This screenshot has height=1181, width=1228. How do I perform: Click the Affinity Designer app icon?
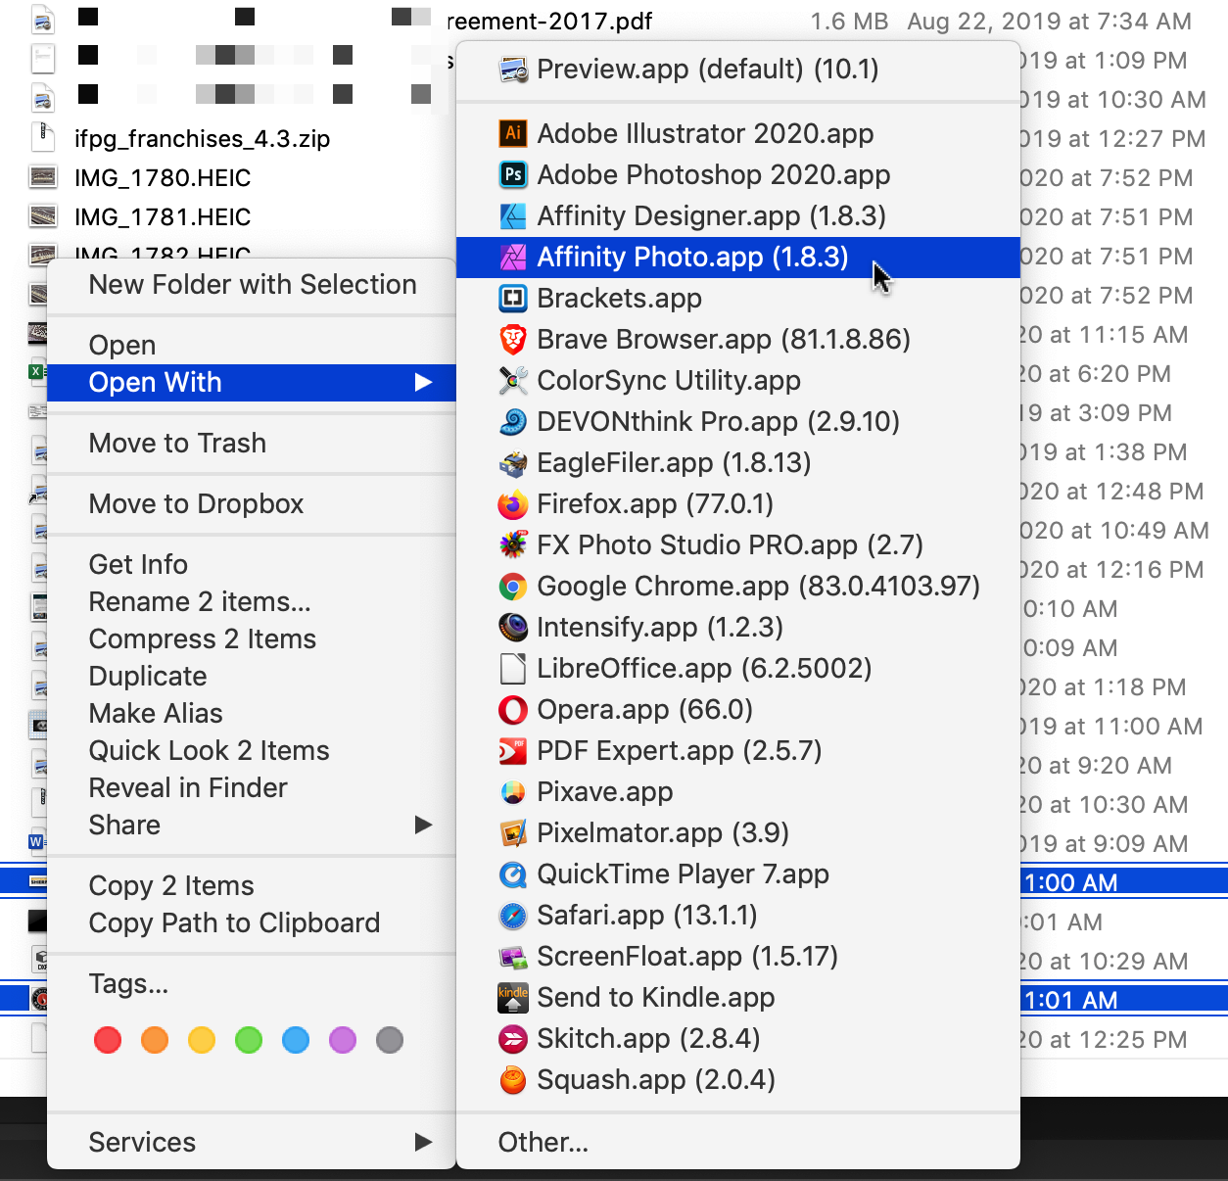click(513, 216)
